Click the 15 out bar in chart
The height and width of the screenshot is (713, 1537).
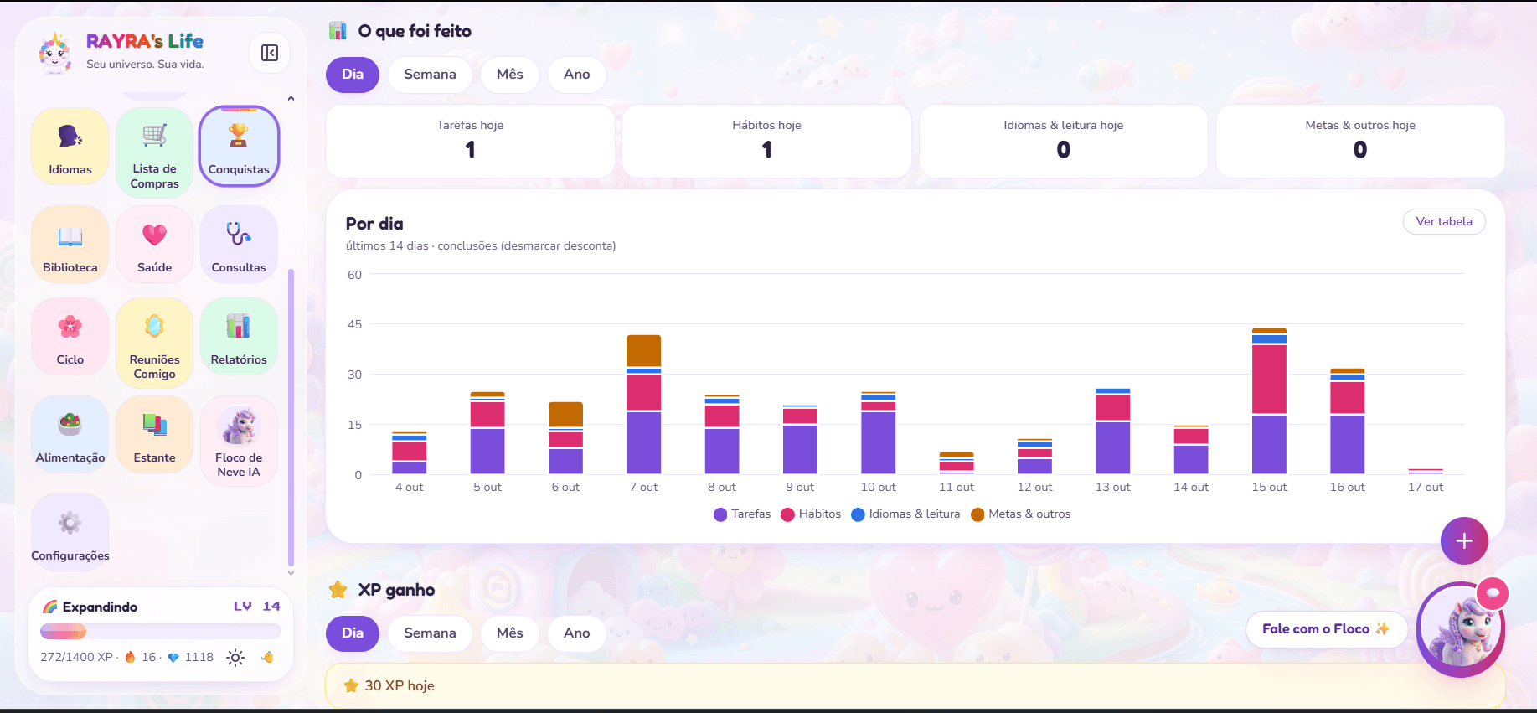(x=1269, y=401)
